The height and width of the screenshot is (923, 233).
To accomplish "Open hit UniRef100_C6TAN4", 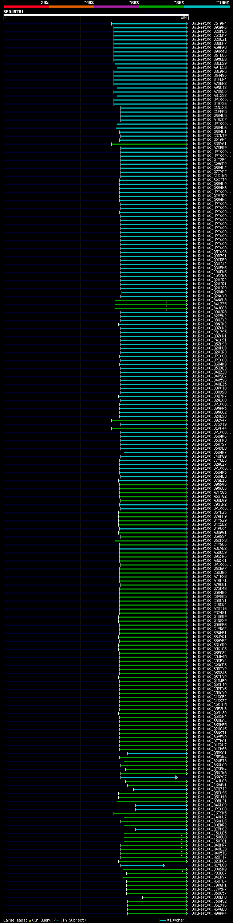I will click(x=209, y=24).
